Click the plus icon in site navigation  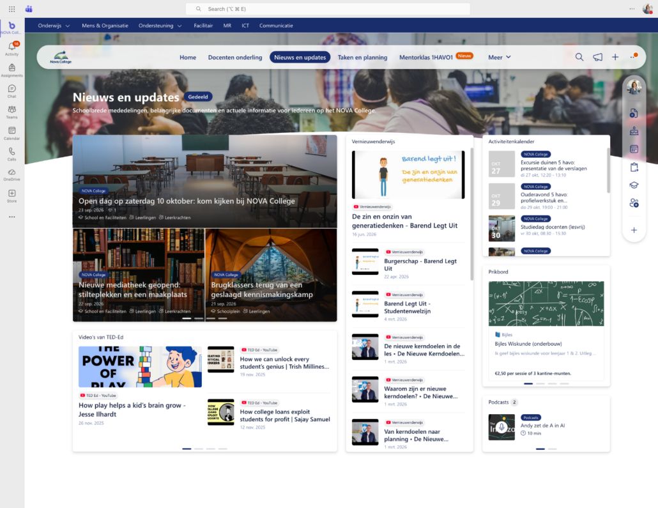(x=615, y=57)
